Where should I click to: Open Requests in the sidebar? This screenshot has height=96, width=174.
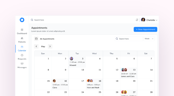tap(22, 57)
